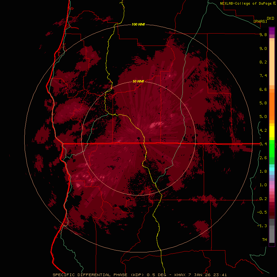Click the 5.0 scale value
This screenshot has width=277, height=277.
point(263,117)
